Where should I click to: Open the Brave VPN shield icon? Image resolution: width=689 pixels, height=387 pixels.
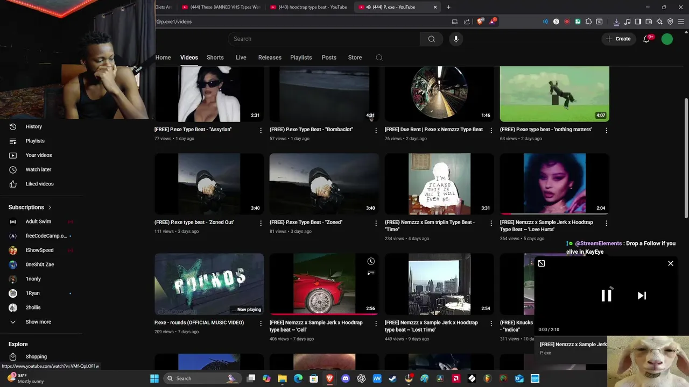coord(670,21)
